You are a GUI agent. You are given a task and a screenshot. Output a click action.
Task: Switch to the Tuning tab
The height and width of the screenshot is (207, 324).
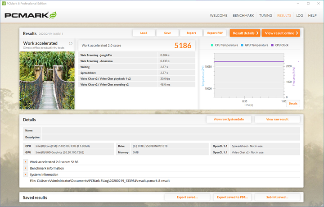265,15
